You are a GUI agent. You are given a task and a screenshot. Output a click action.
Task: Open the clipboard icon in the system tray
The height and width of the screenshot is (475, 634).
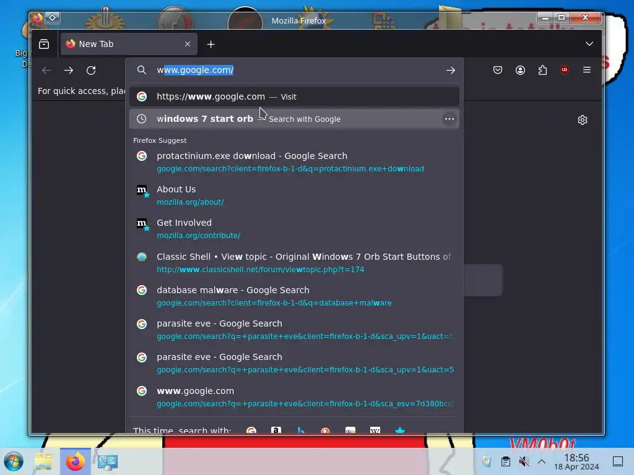pos(505,461)
